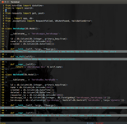This screenshot has height=124, width=127.
Task: Minimize the Terminal window
Action: click(5, 2)
